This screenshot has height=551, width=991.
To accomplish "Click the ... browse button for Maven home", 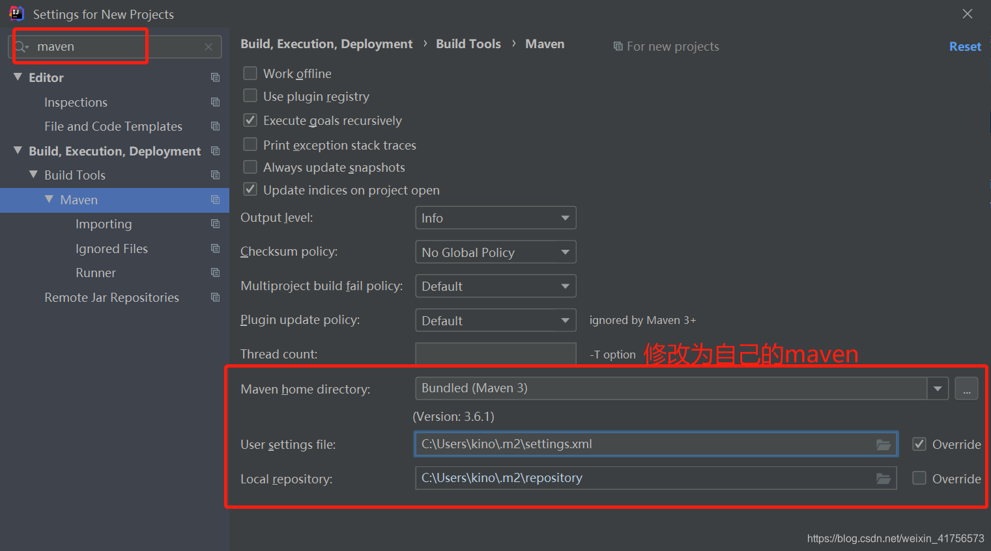I will tap(967, 389).
